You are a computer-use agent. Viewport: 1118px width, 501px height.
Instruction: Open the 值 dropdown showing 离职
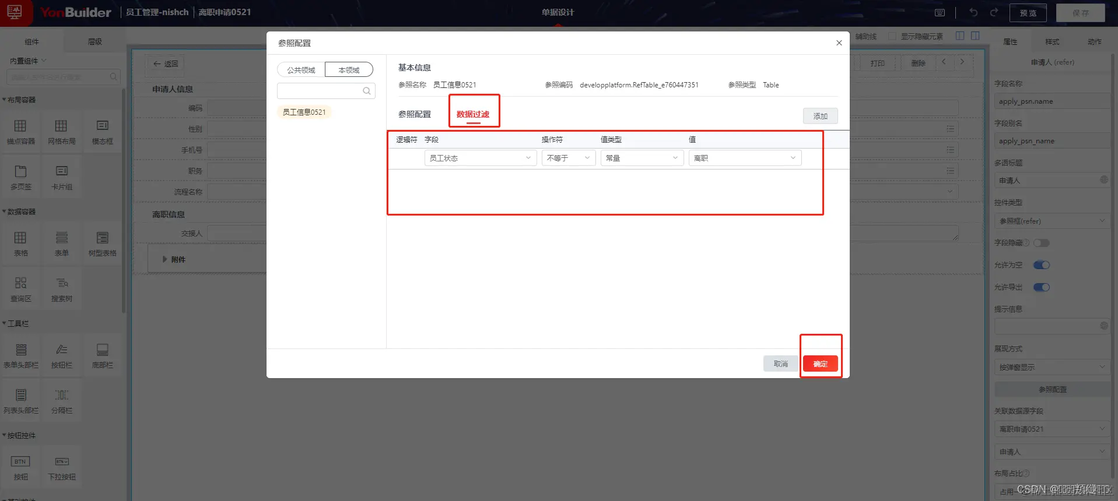click(745, 158)
